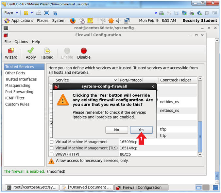Click No to cancel the override
Image resolution: width=221 pixels, height=193 pixels.
tap(117, 130)
